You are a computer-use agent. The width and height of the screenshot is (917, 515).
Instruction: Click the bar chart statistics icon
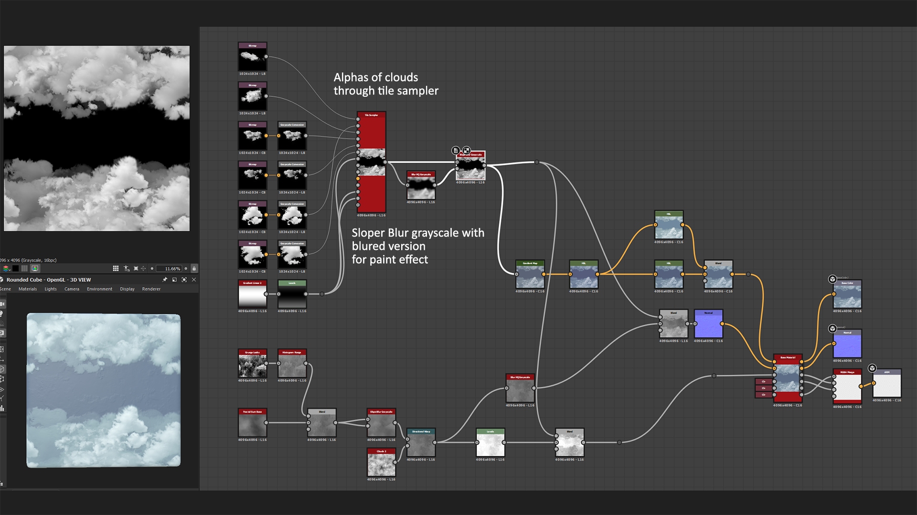(2, 408)
